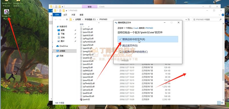Select file IpView3D.dll
Screen dimensions: 229x109
pyautogui.click(x=88, y=96)
